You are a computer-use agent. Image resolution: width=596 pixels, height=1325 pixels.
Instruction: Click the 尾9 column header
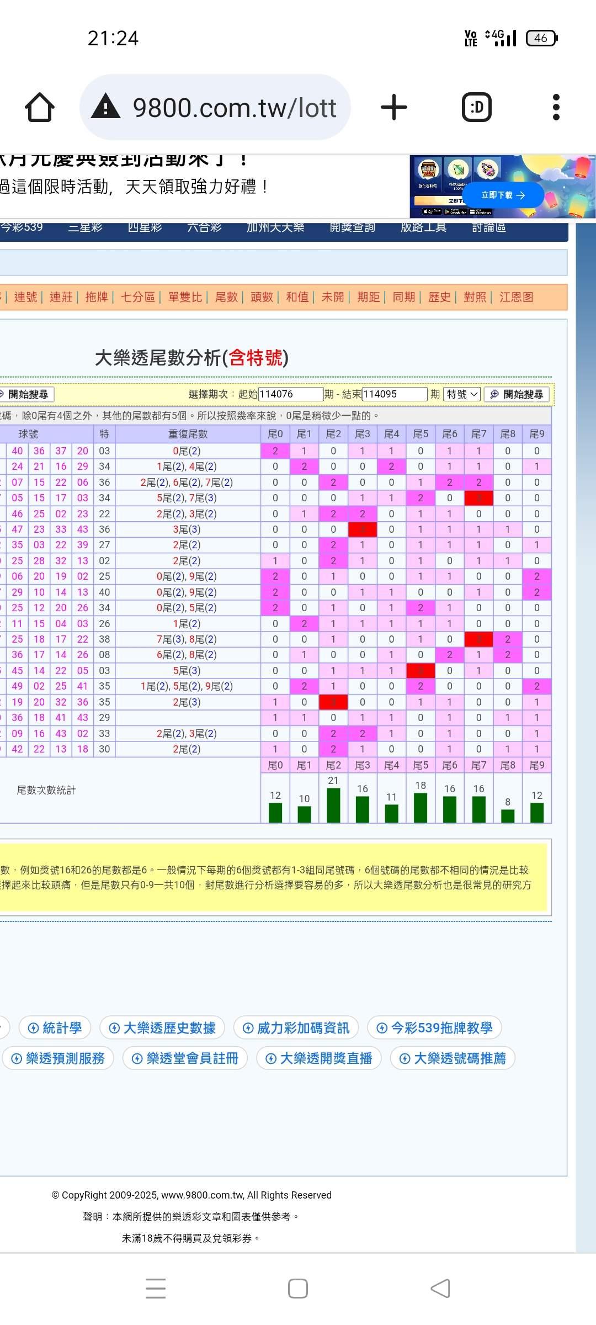coord(537,434)
